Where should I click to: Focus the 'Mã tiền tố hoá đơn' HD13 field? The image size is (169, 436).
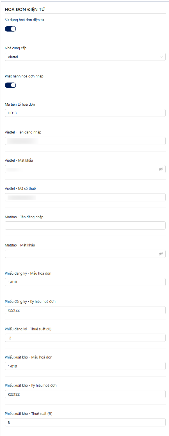pos(85,113)
